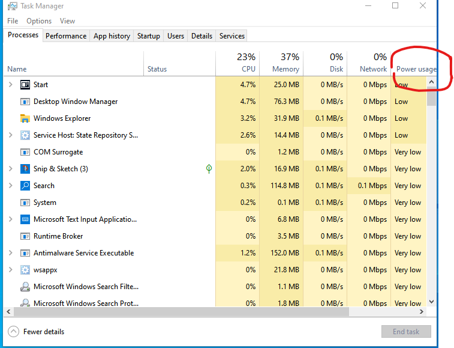
Task: Expand the Snip & Sketch (3) group
Action: pyautogui.click(x=11, y=169)
